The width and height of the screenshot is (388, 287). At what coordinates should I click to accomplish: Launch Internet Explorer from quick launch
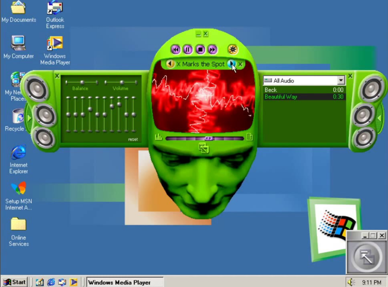click(x=51, y=282)
